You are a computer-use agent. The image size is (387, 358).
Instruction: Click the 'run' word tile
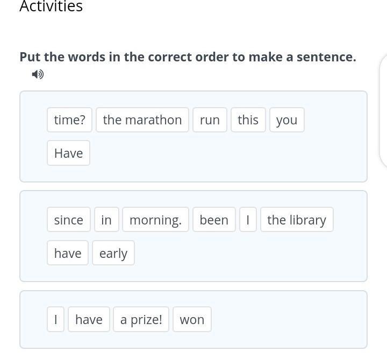pyautogui.click(x=210, y=120)
